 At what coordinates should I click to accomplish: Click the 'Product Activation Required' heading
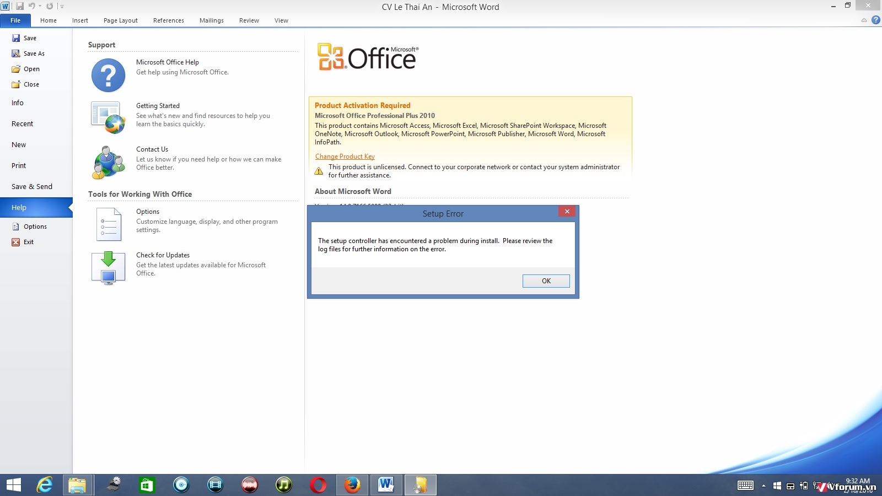pos(363,105)
